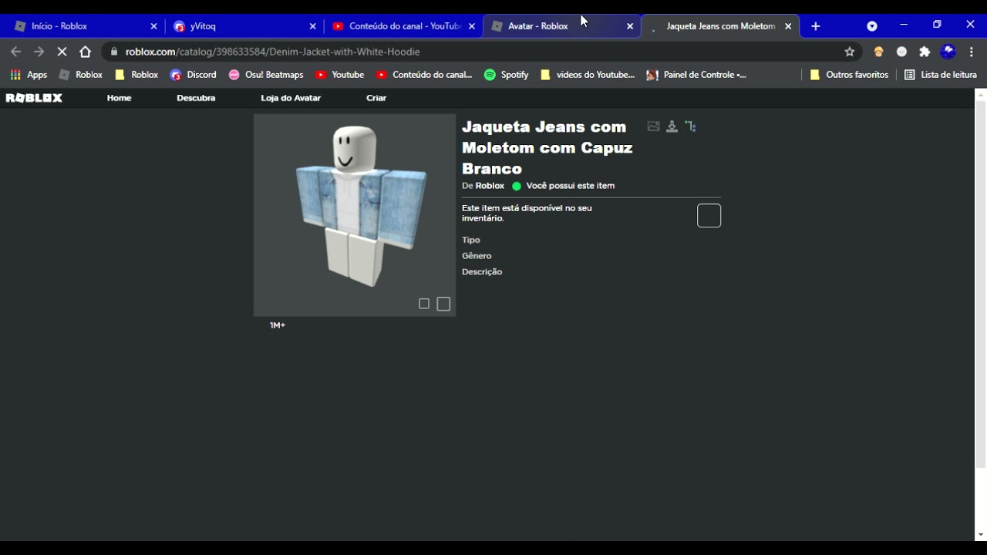The image size is (987, 555).
Task: Click the 'Descrição' label
Action: point(482,272)
